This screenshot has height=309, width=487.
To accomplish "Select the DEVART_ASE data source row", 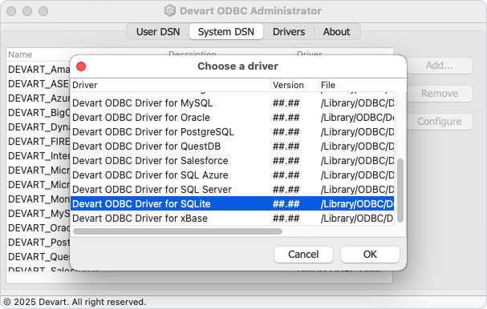I will click(x=39, y=84).
